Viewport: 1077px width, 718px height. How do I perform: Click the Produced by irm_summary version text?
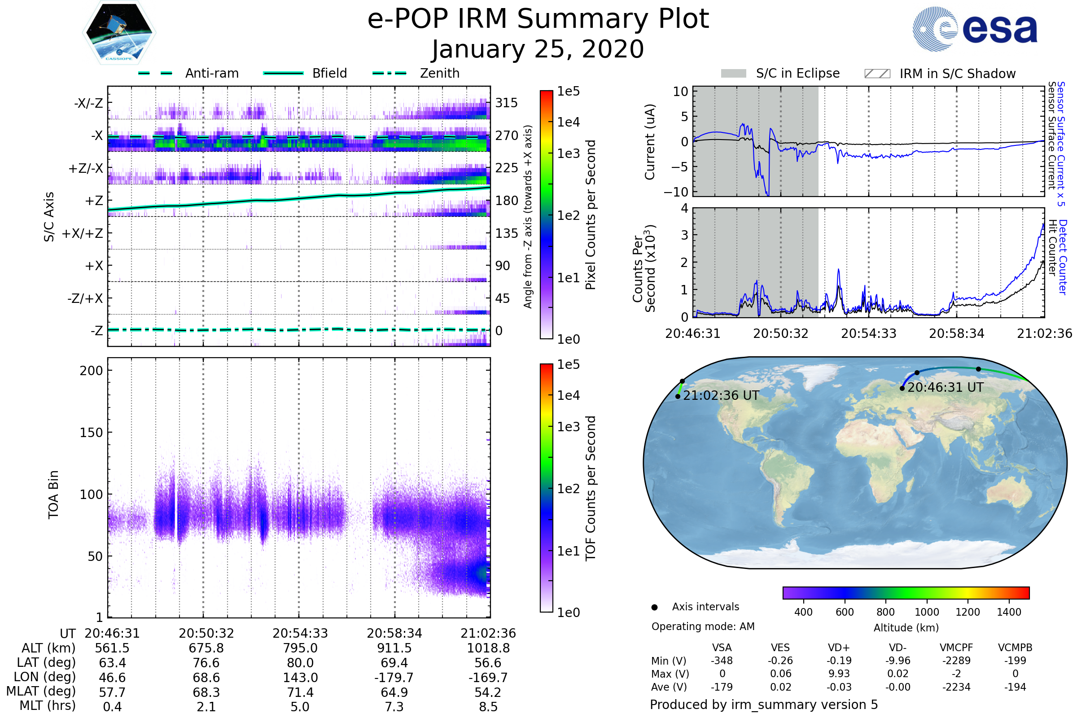click(763, 705)
